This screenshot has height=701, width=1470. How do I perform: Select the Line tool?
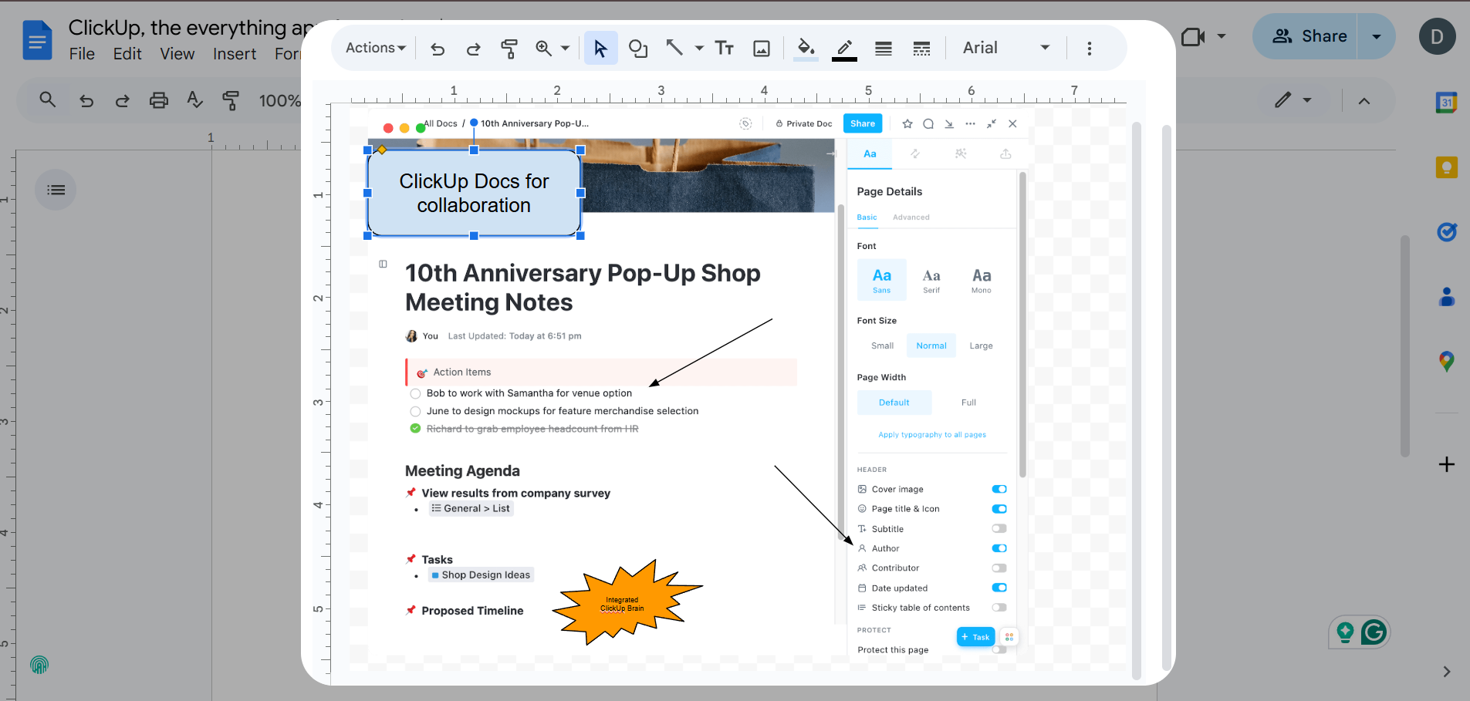(672, 48)
